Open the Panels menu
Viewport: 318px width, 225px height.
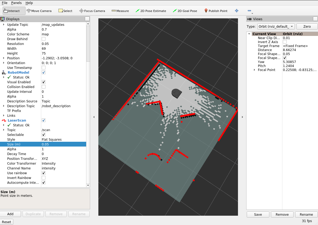coord(16,3)
